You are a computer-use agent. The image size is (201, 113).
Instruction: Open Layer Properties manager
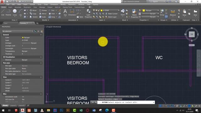click(88, 13)
